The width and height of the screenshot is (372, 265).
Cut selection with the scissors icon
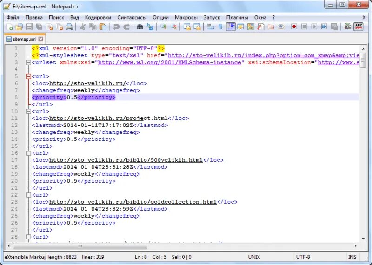tap(83, 26)
